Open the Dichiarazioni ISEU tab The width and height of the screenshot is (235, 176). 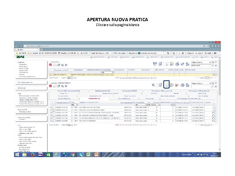tap(102, 91)
